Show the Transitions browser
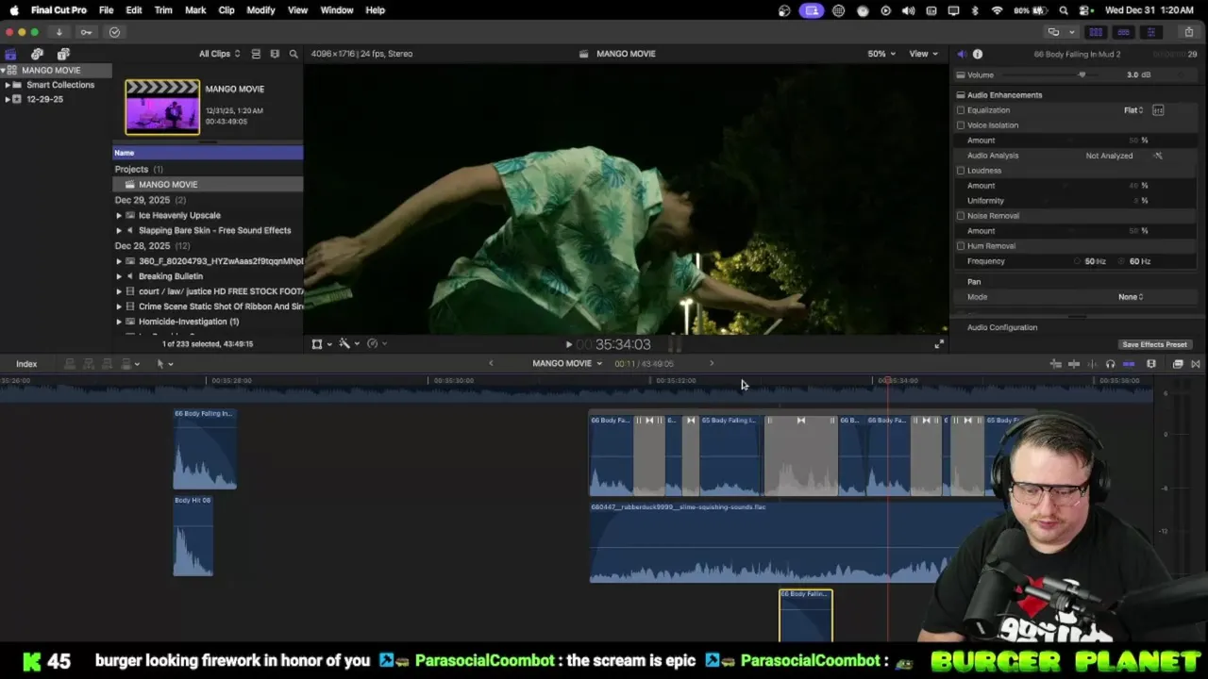 point(1196,364)
